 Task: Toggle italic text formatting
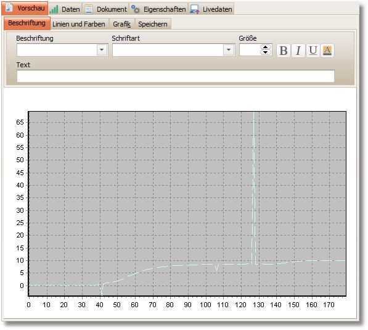pos(298,51)
